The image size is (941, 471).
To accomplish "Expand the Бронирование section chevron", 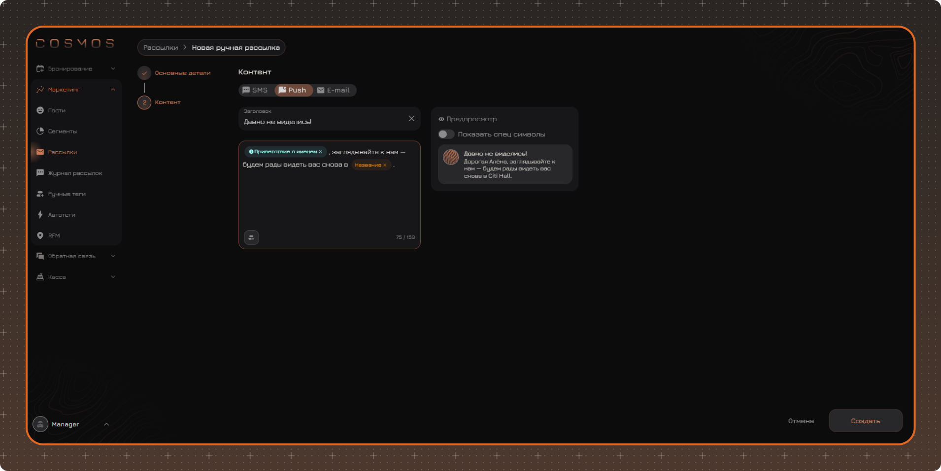I will [113, 68].
